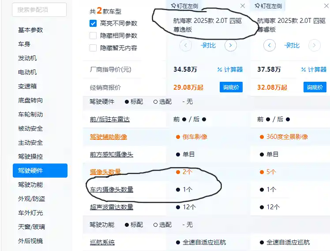The width and height of the screenshot is (330, 251).
Task: Open the 驾驶辅助影像 parameter link
Action: click(108, 137)
